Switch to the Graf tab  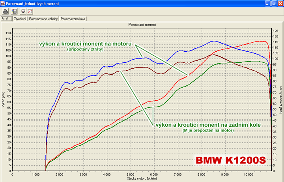coord(6,19)
